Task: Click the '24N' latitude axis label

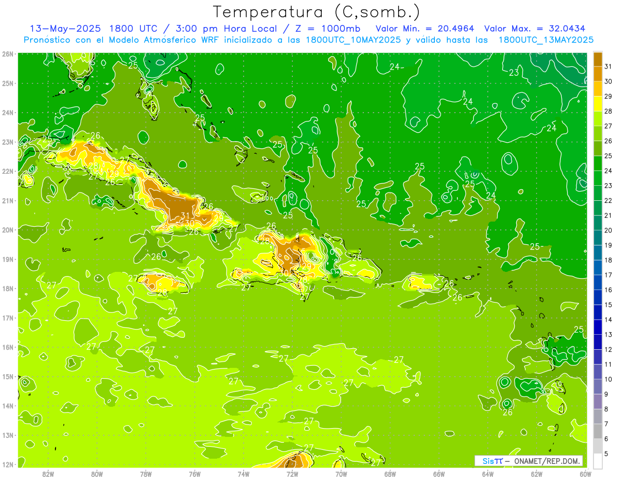Action: 8,113
